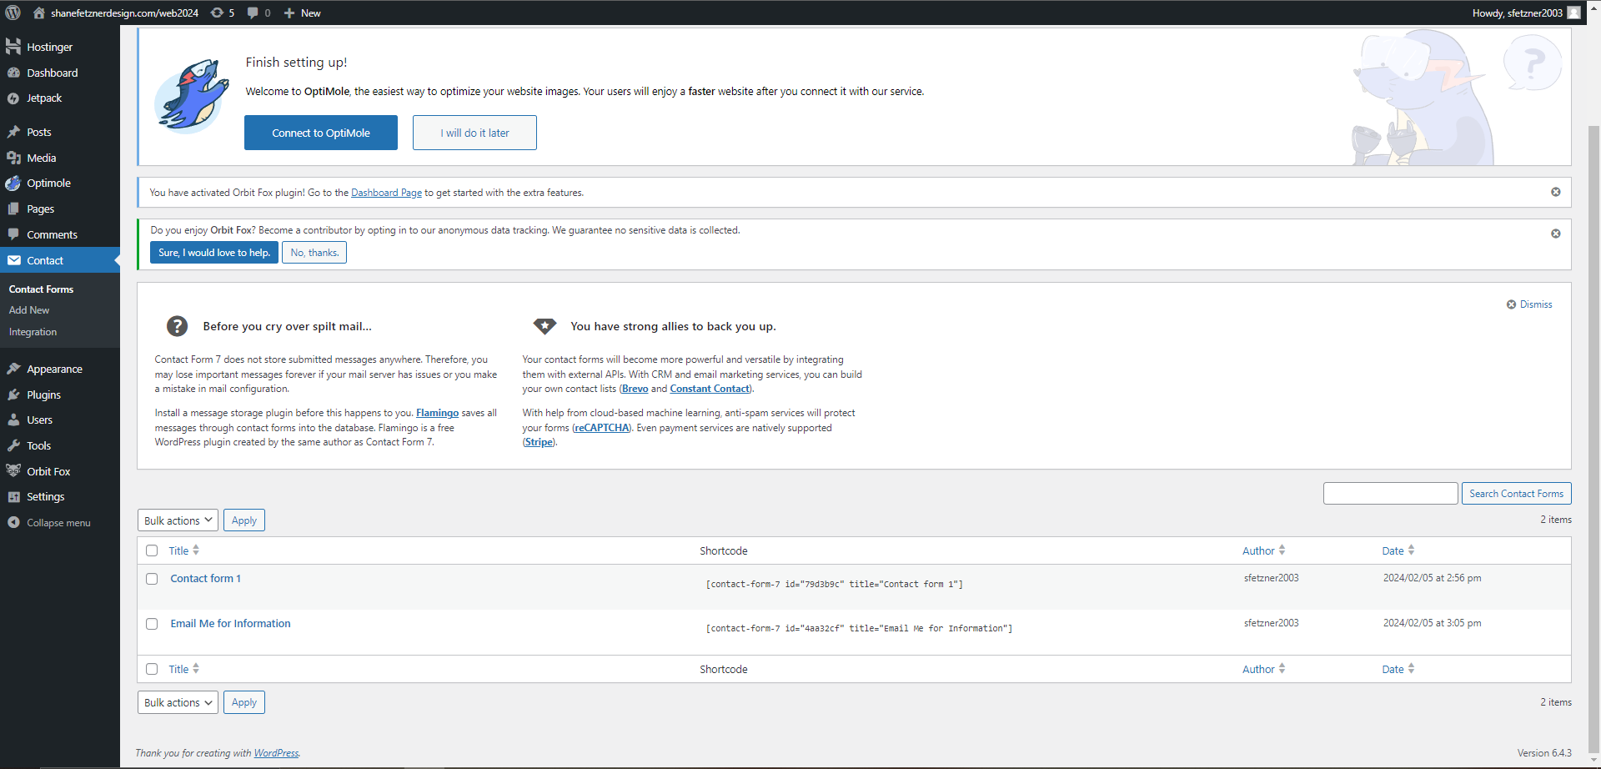Expand the bottom Bulk actions dropdown

pos(178,702)
